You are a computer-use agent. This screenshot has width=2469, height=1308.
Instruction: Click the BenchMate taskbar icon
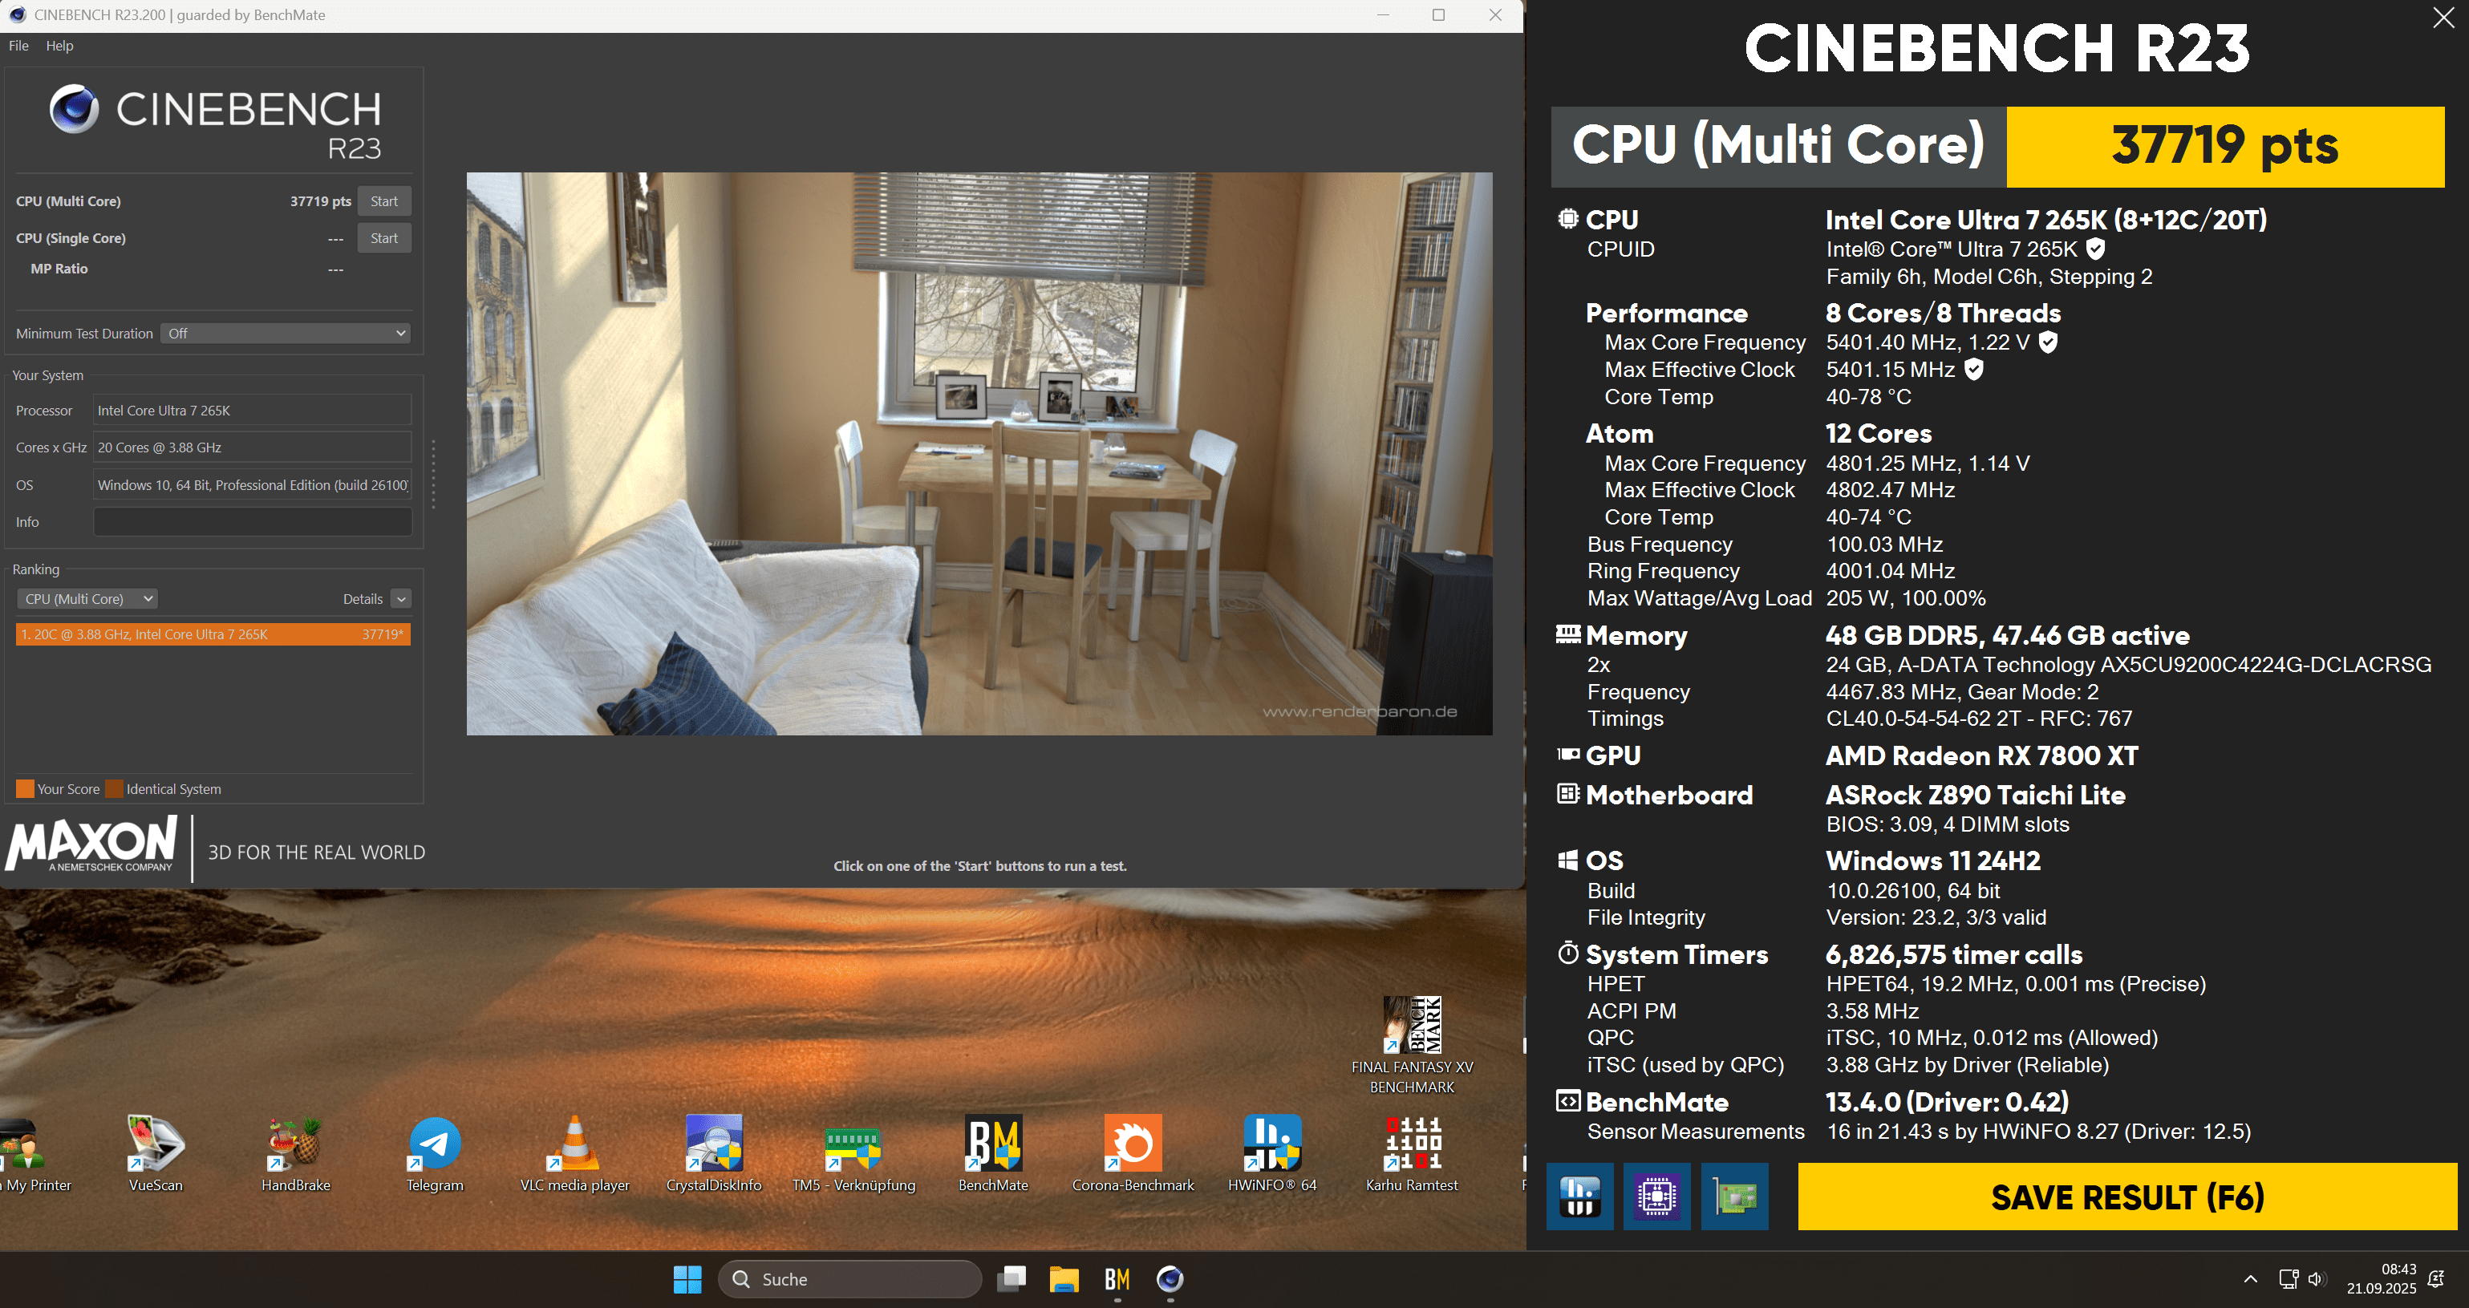click(1117, 1279)
